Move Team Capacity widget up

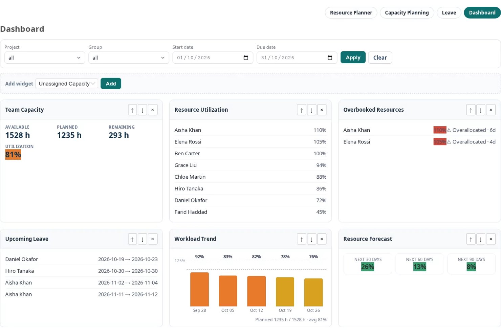132,110
